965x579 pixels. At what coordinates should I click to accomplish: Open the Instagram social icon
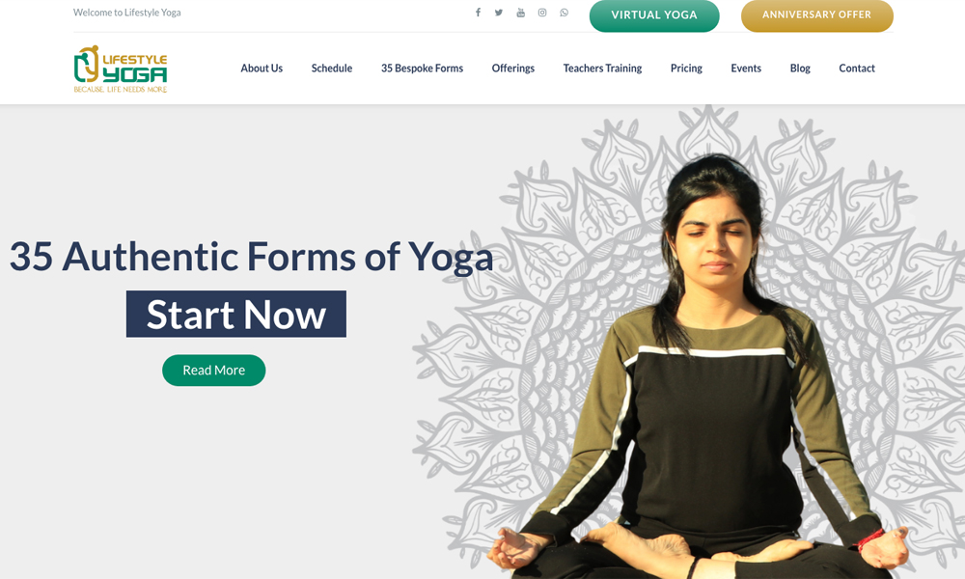coord(542,13)
